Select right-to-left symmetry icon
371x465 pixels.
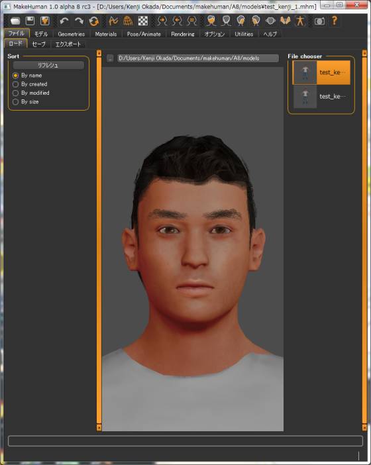point(162,21)
